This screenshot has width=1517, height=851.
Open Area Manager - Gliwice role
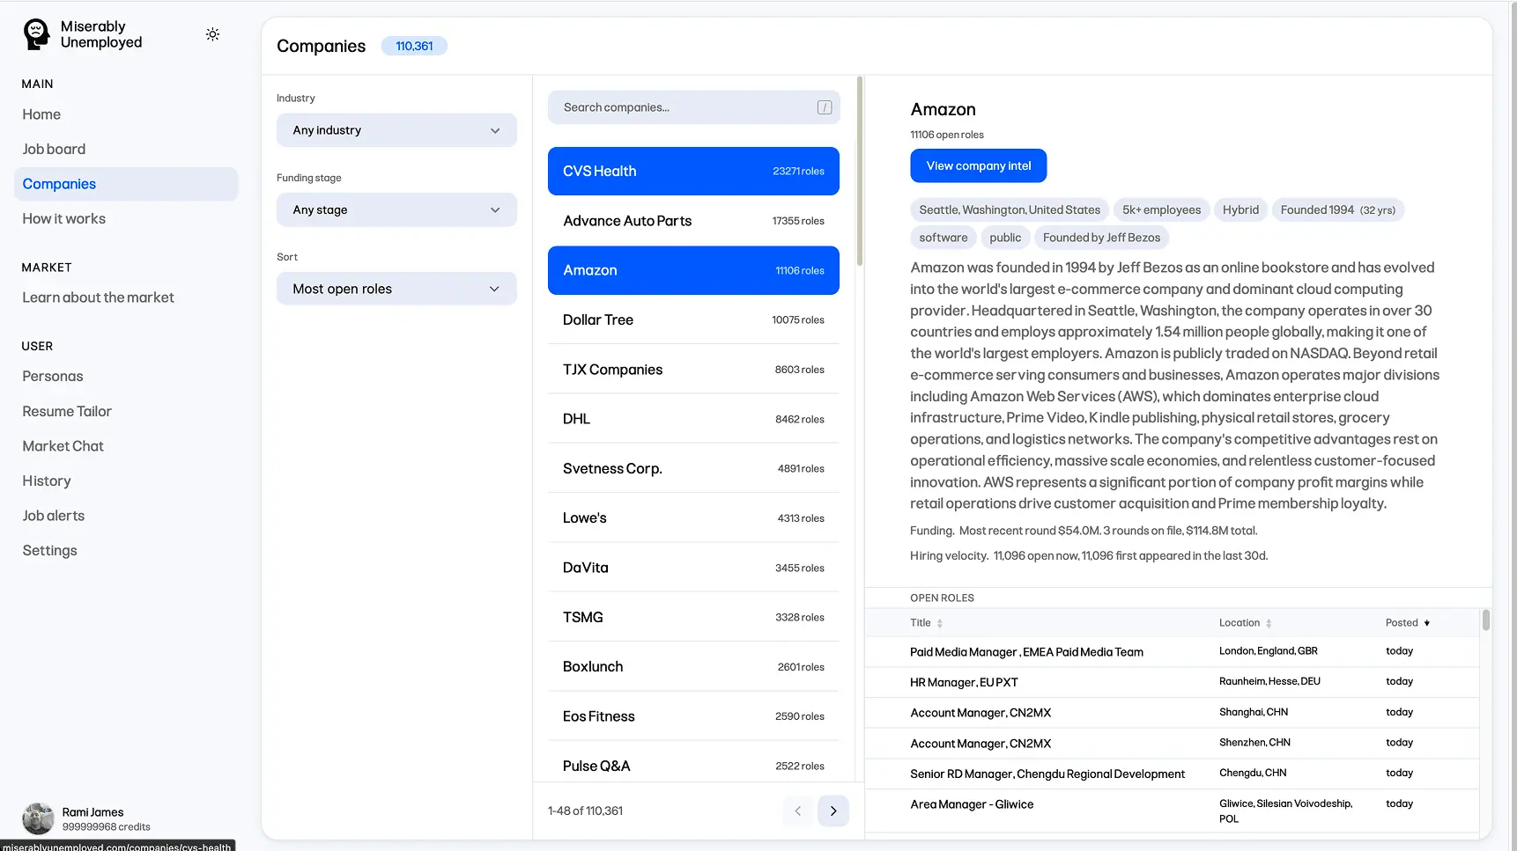point(1172,811)
